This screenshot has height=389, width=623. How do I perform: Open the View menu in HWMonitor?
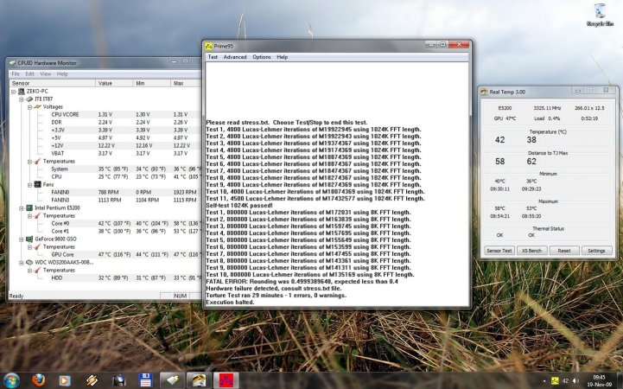pyautogui.click(x=45, y=73)
